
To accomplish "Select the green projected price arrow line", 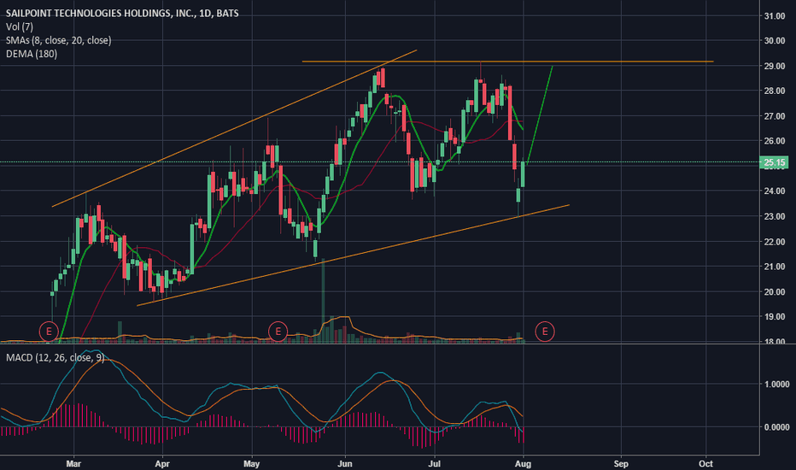I will [540, 115].
